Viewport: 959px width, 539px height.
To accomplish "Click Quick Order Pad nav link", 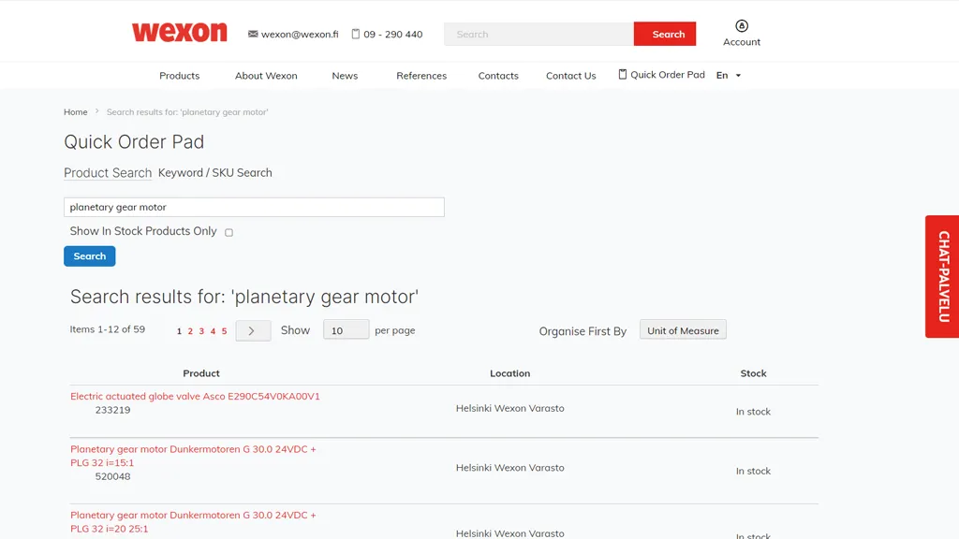I will pyautogui.click(x=667, y=75).
